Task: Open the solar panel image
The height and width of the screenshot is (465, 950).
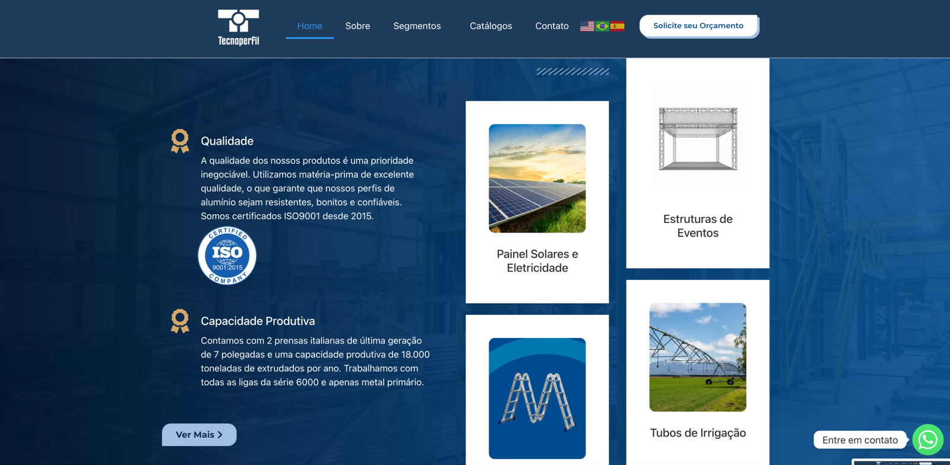Action: pyautogui.click(x=537, y=179)
